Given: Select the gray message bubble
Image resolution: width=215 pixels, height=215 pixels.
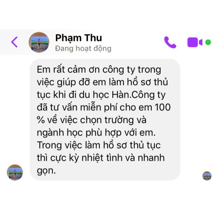Looking at the screenshot, I should [105, 119].
